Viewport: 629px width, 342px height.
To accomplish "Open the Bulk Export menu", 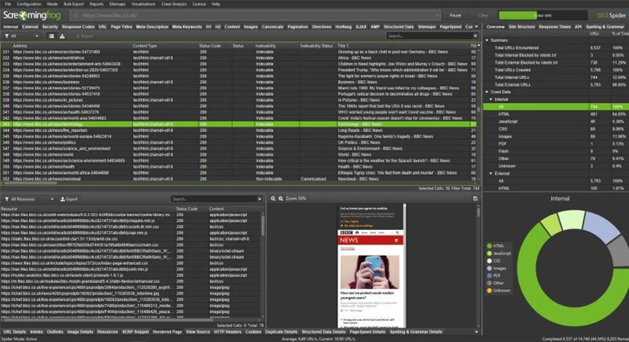I will coord(74,4).
